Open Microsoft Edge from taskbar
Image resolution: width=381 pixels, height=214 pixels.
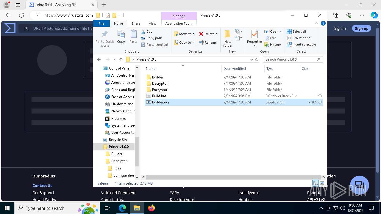(x=122, y=208)
